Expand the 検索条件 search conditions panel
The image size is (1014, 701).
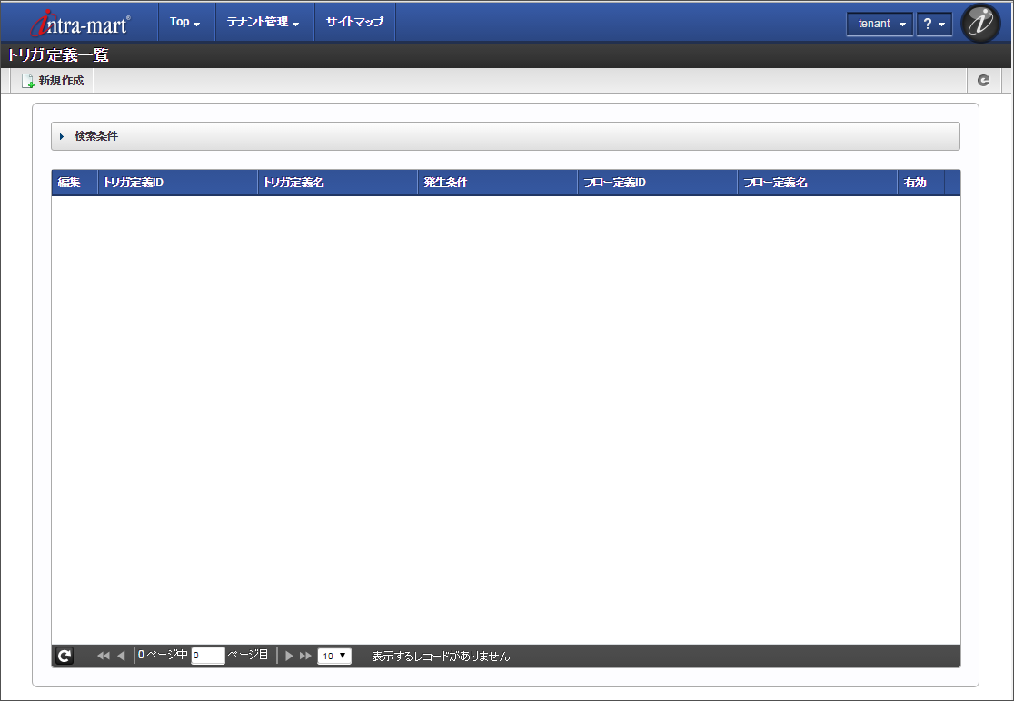(91, 136)
